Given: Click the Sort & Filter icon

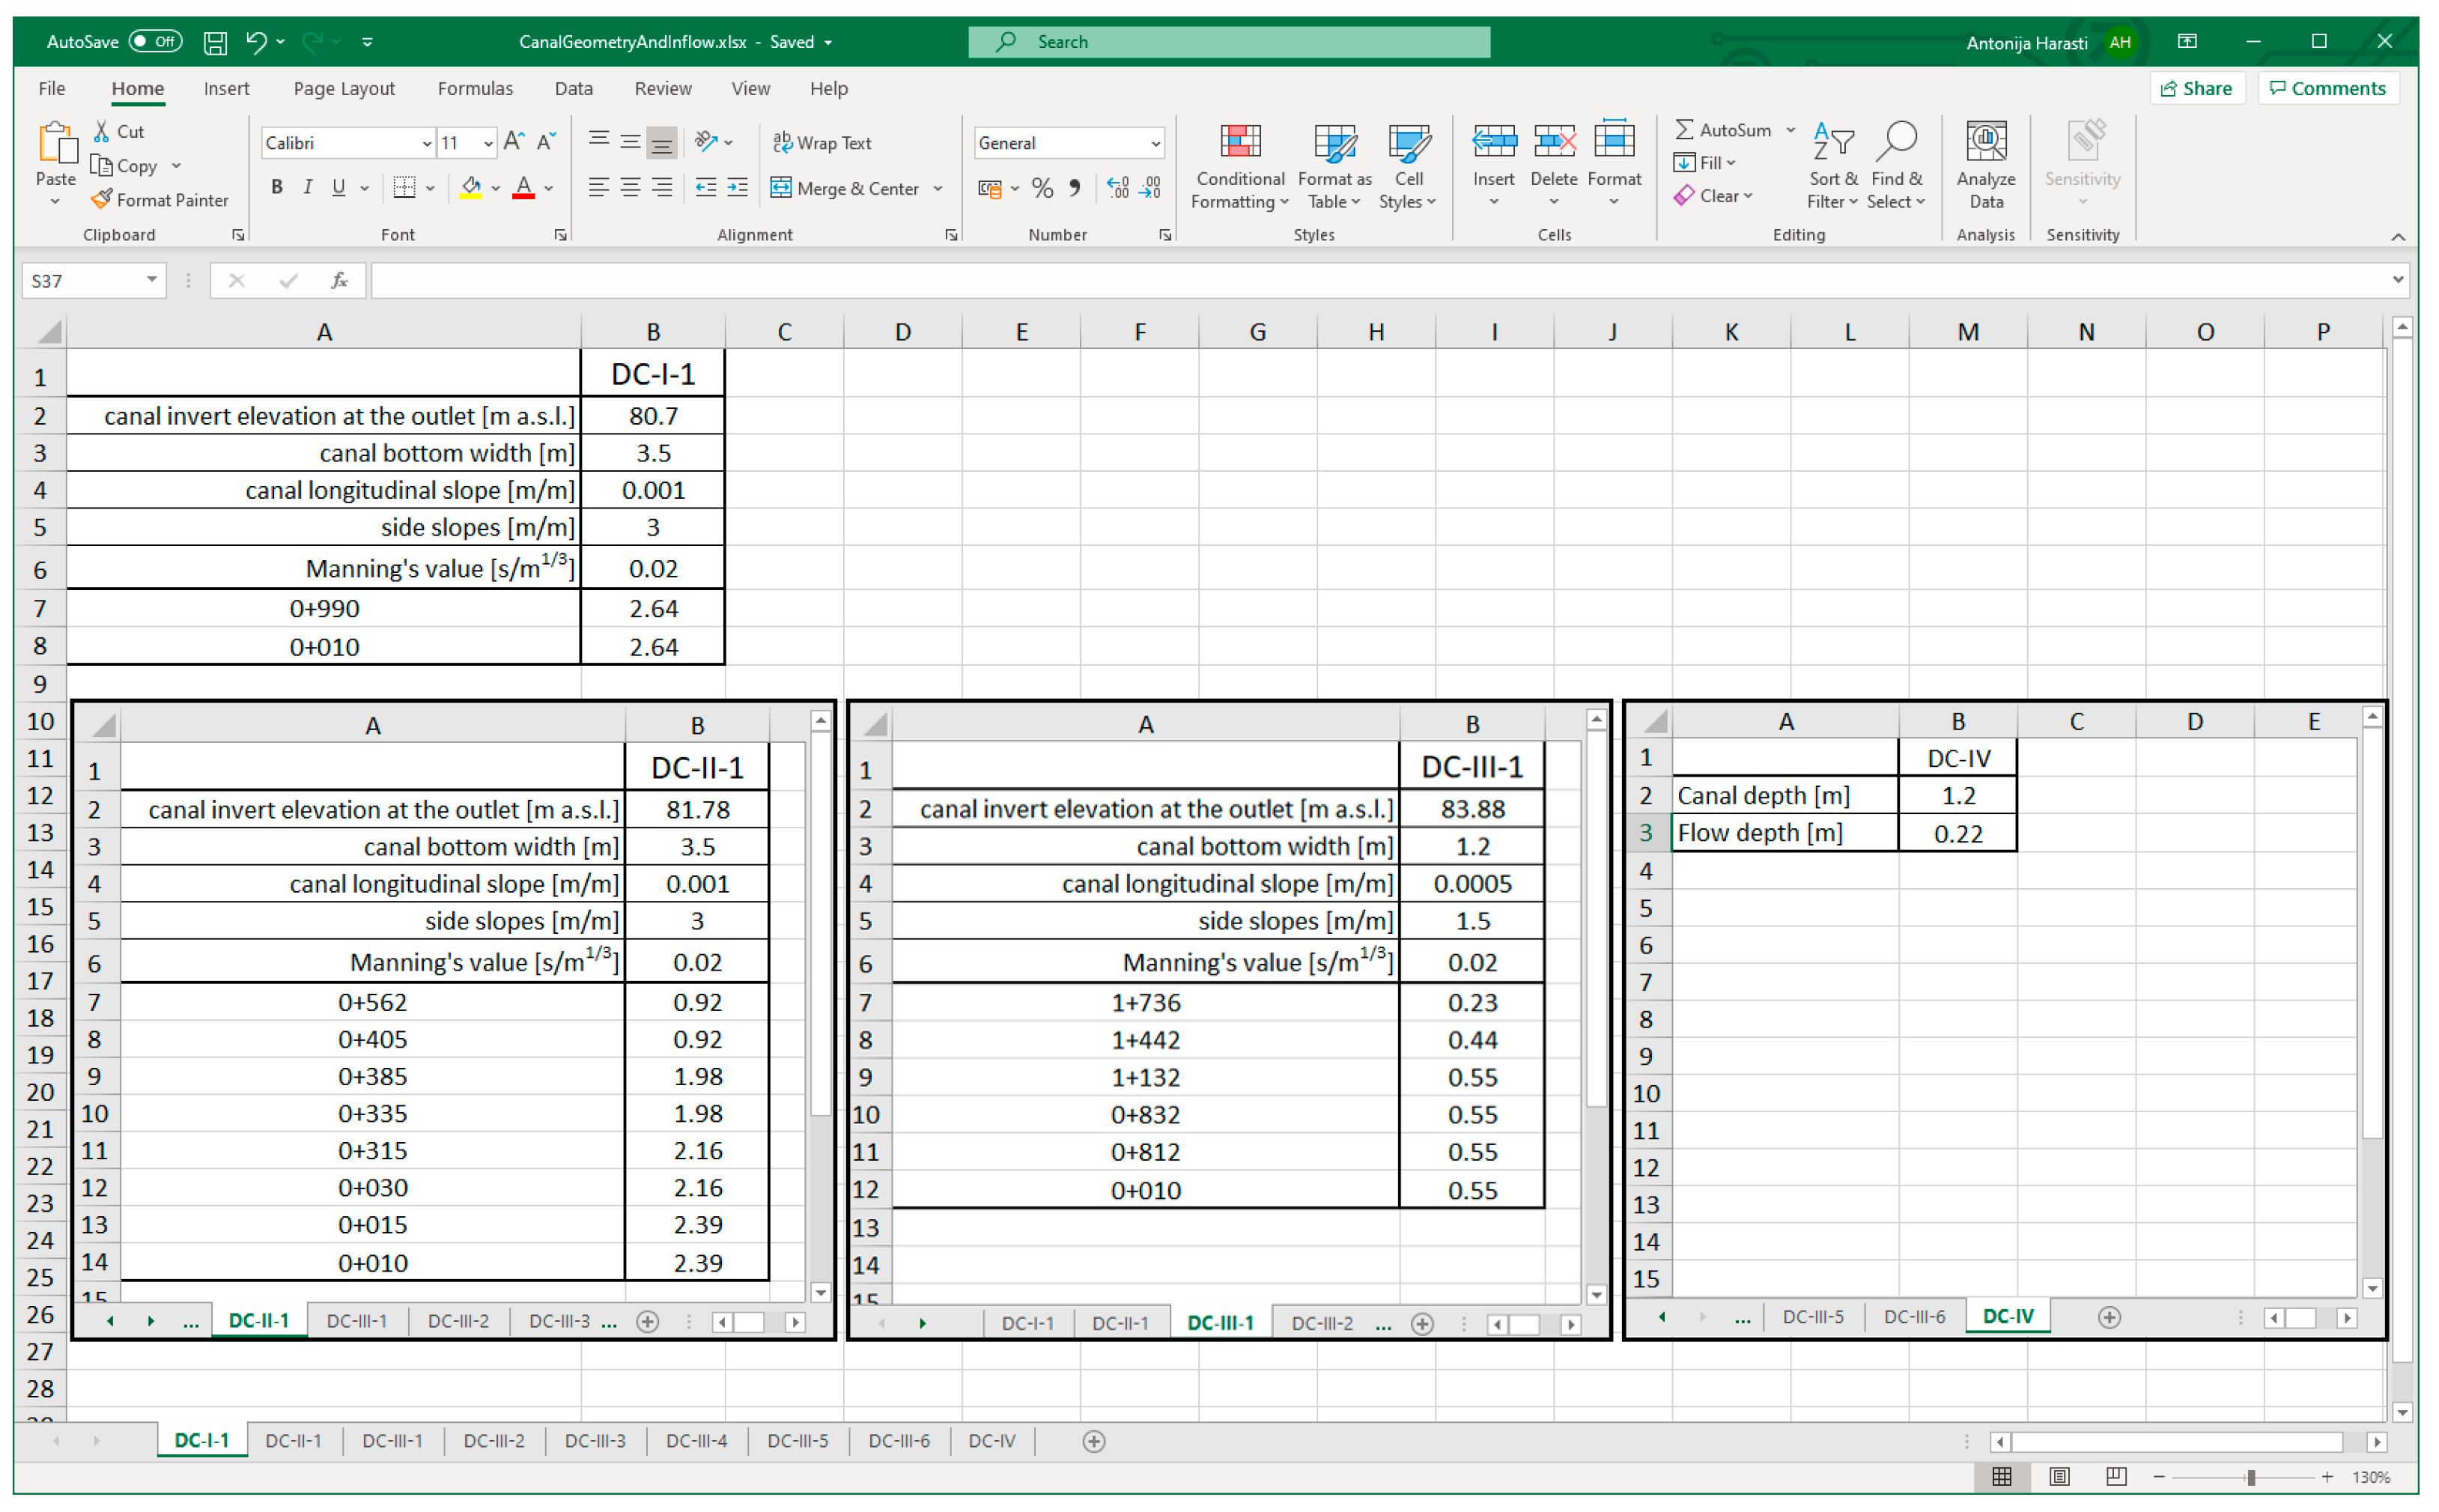Looking at the screenshot, I should click(1833, 142).
